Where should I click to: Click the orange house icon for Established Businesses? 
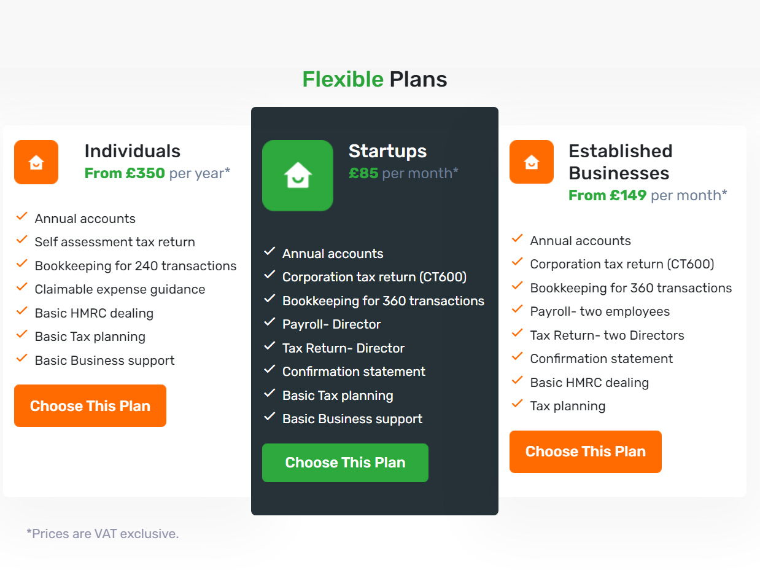click(x=532, y=162)
